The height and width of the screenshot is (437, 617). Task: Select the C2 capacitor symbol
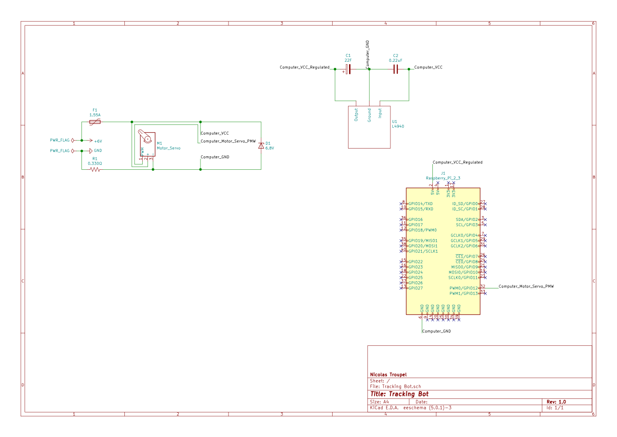coord(395,69)
